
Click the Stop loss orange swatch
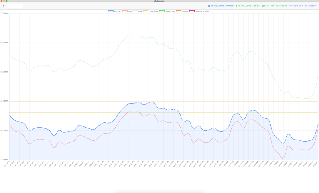178,11
